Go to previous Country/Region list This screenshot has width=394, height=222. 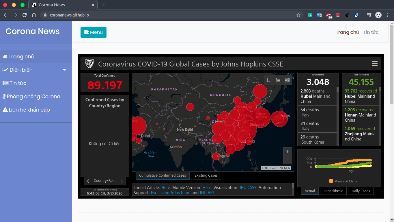[x=88, y=181]
